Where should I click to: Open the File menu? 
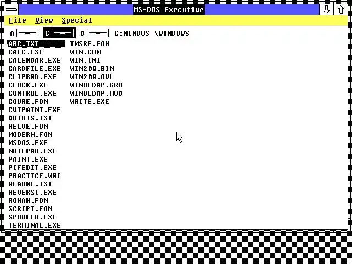pyautogui.click(x=17, y=20)
